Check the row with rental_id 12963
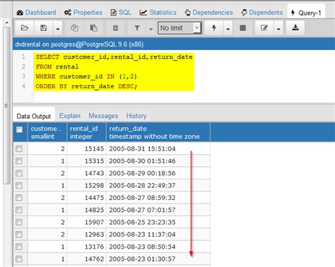335x267 pixels. click(x=19, y=235)
